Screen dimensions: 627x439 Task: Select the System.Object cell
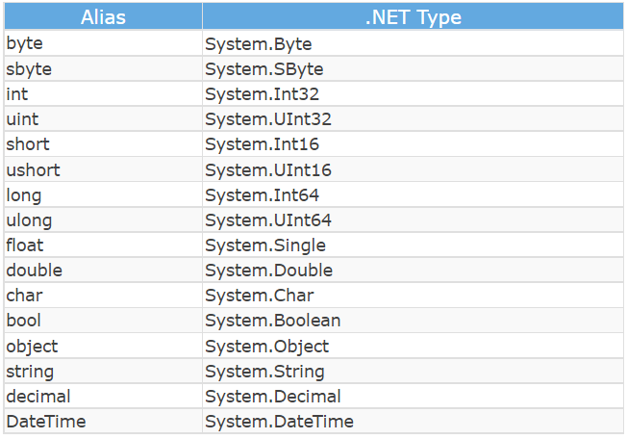pyautogui.click(x=414, y=346)
